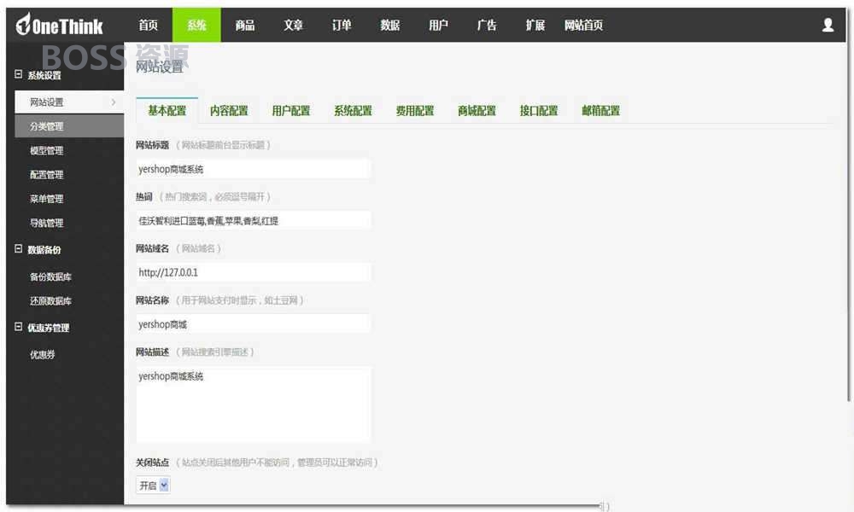Screen dimensions: 854x512
Task: Switch to the 邮箱配置 tab
Action: [x=600, y=110]
